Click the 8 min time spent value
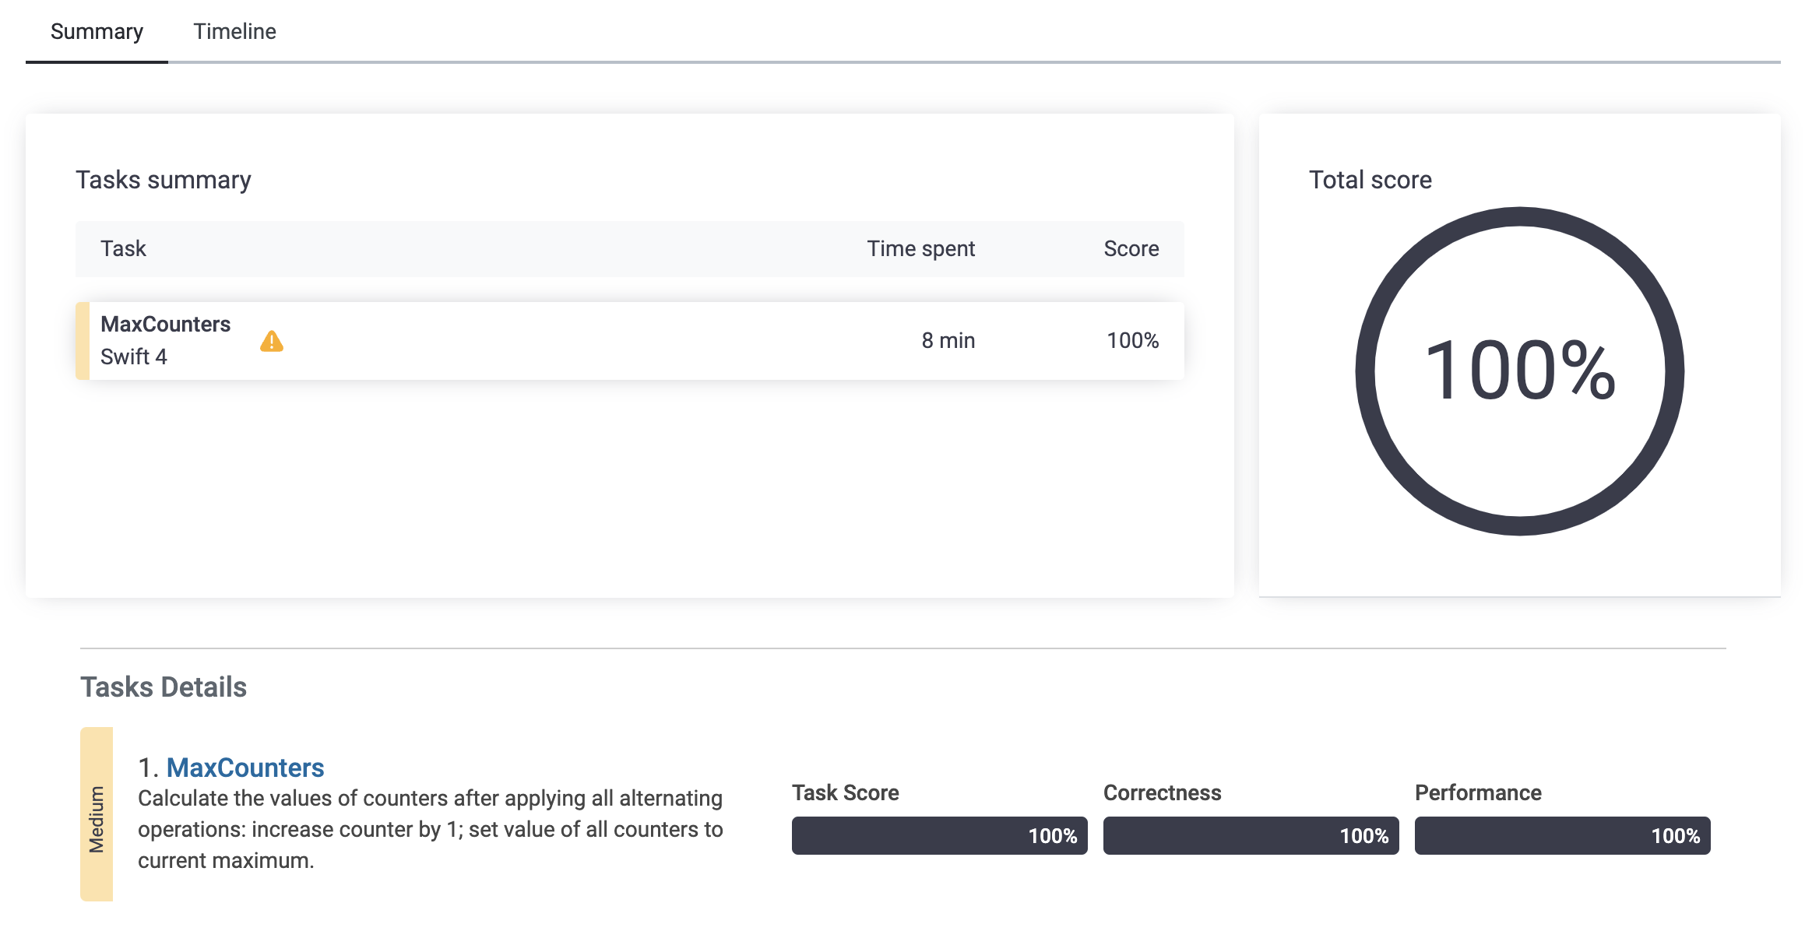This screenshot has height=931, width=1805. pyautogui.click(x=948, y=340)
